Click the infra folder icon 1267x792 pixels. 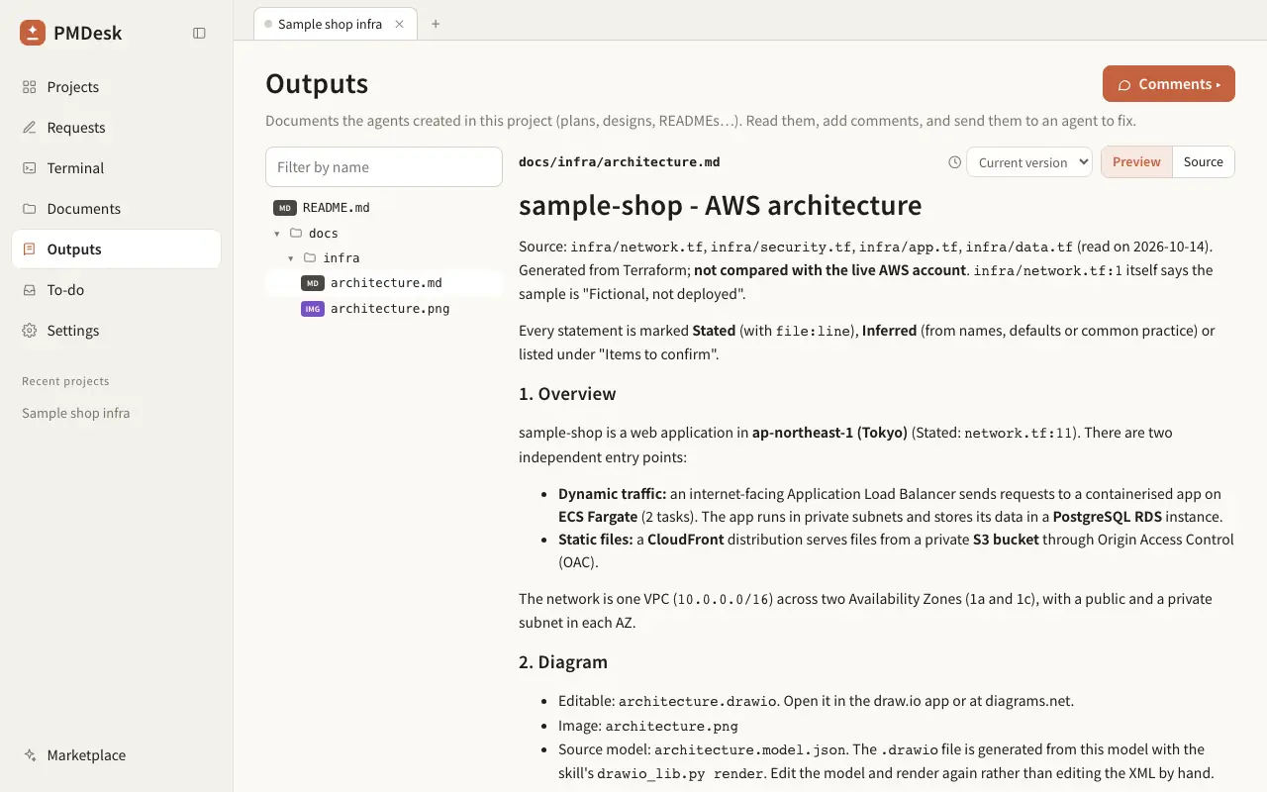click(x=310, y=258)
